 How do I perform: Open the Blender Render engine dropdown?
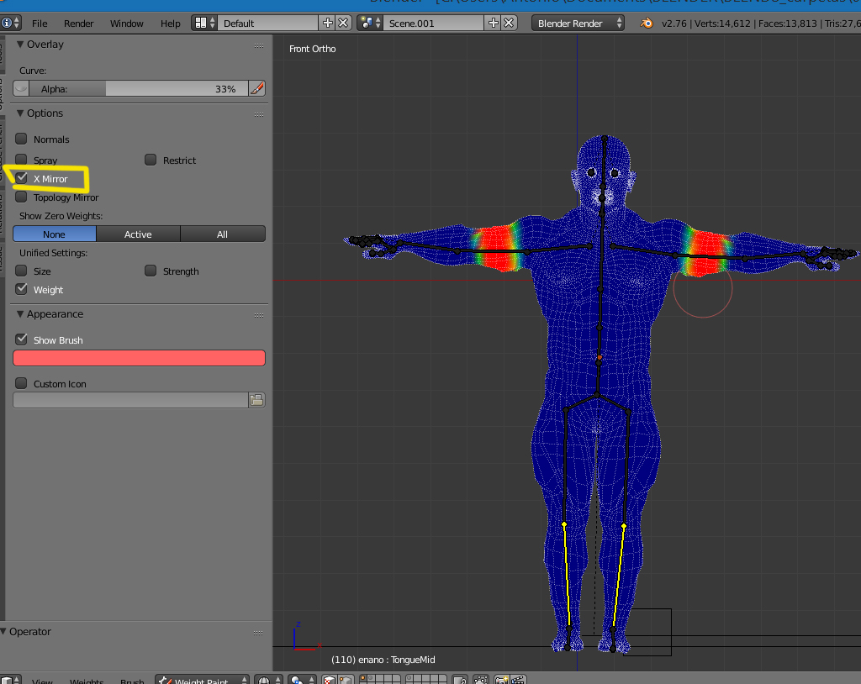pos(578,24)
